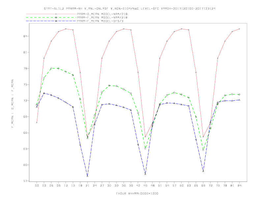The height and width of the screenshot is (202, 261).
Task: Click the blue GFS triangle marker at hour 45
Action: coord(145,174)
